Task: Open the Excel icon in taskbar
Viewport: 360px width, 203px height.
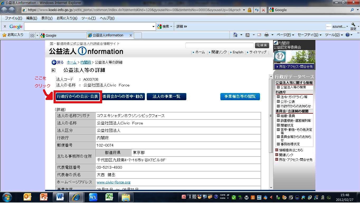Action: [109, 197]
